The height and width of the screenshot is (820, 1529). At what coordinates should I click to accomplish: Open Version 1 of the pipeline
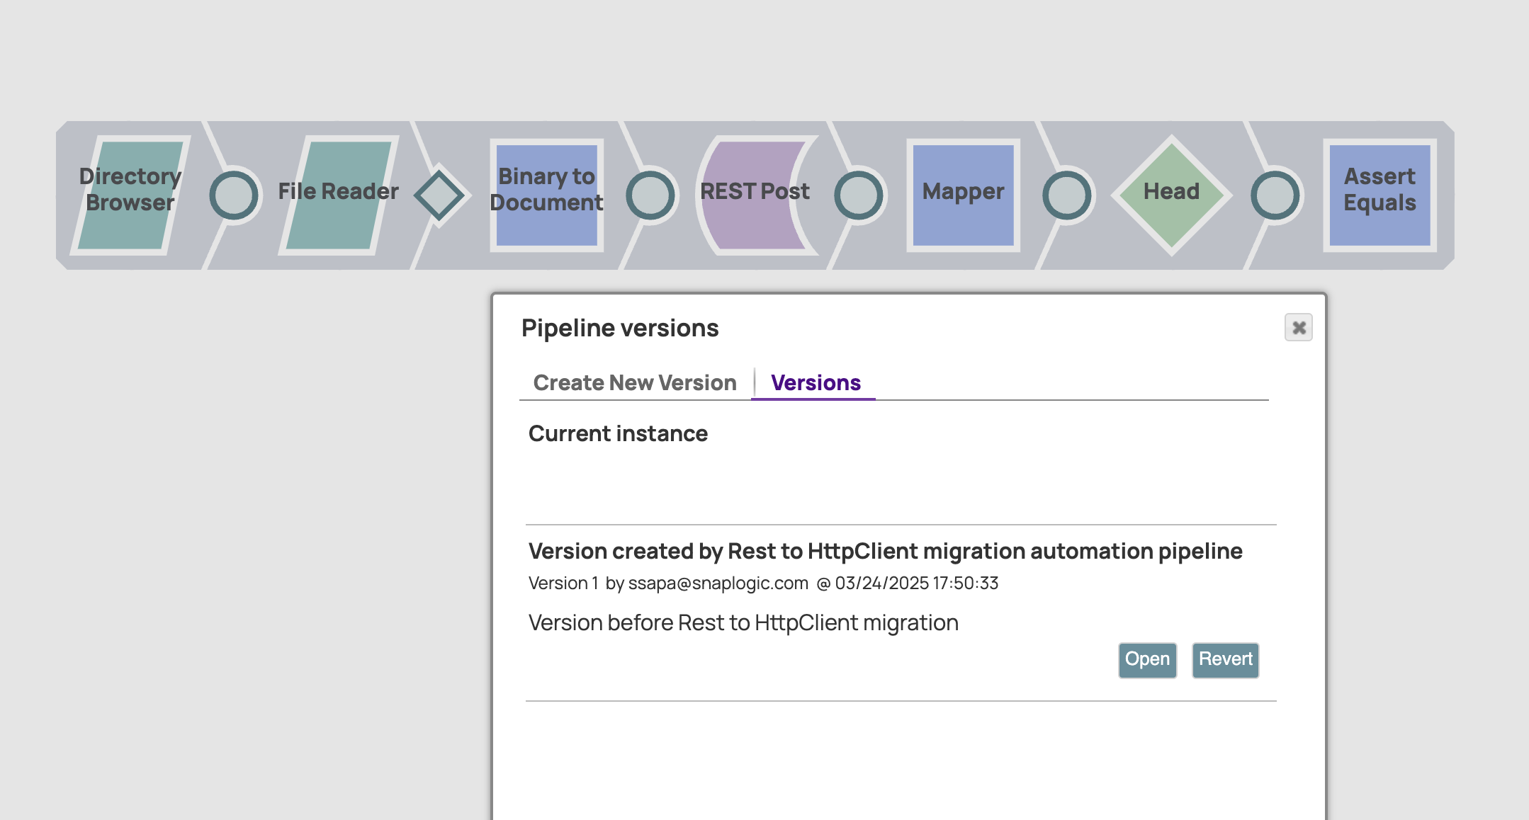coord(1147,659)
